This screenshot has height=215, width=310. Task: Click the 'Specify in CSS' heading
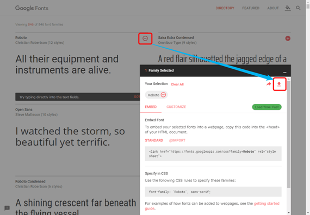pyautogui.click(x=156, y=173)
